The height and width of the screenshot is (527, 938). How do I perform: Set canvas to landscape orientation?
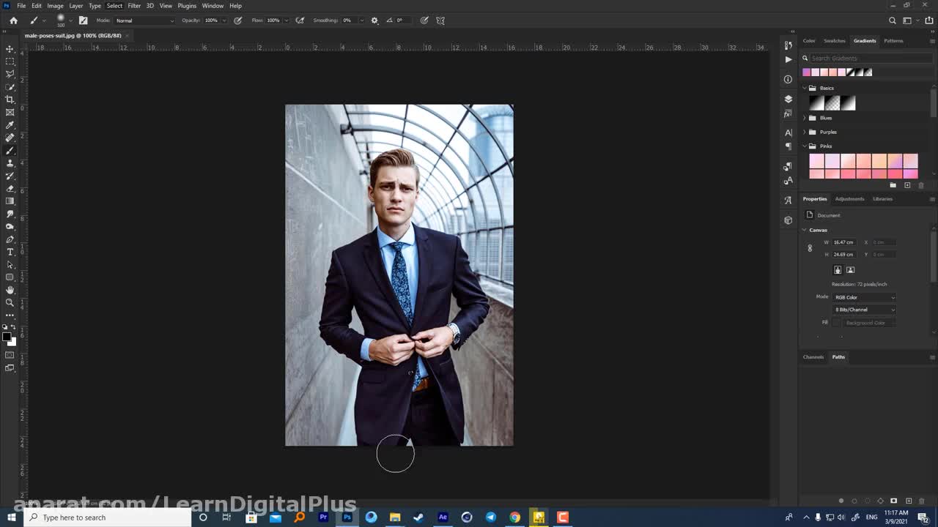[x=850, y=270]
